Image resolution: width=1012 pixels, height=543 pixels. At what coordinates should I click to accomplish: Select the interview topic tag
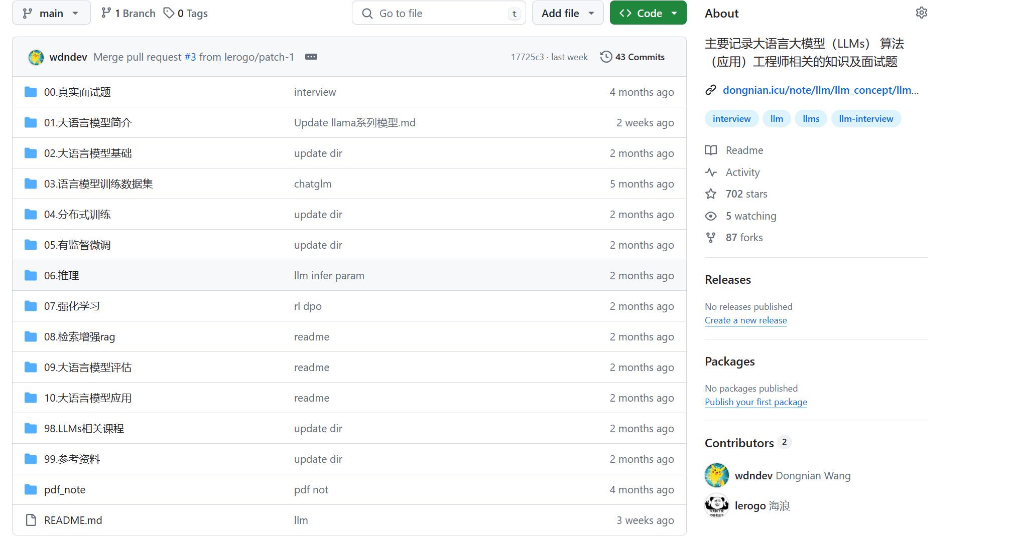(732, 118)
